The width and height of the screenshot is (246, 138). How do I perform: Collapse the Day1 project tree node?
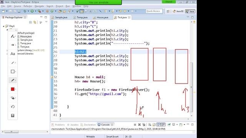(3, 26)
